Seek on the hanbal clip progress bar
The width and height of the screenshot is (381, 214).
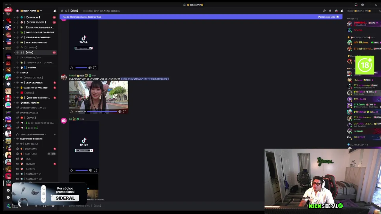pos(102,112)
